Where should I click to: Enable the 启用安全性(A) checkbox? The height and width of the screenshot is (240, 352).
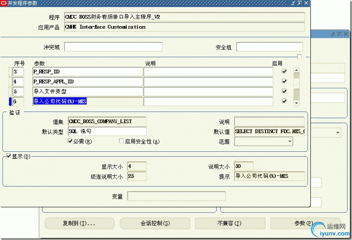122,141
